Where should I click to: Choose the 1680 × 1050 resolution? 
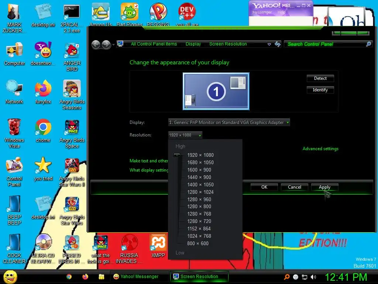pyautogui.click(x=200, y=163)
